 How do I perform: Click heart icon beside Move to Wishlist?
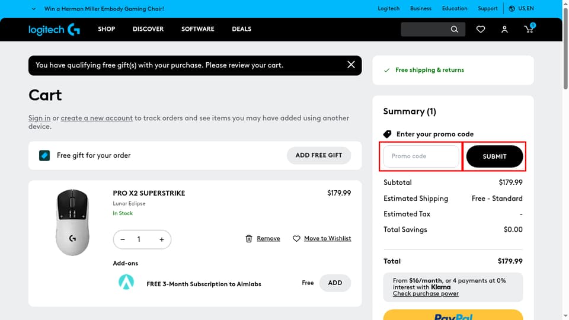point(296,238)
